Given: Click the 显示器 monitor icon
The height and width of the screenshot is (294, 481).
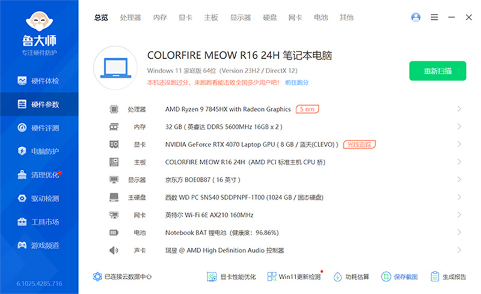Looking at the screenshot, I should [114, 179].
